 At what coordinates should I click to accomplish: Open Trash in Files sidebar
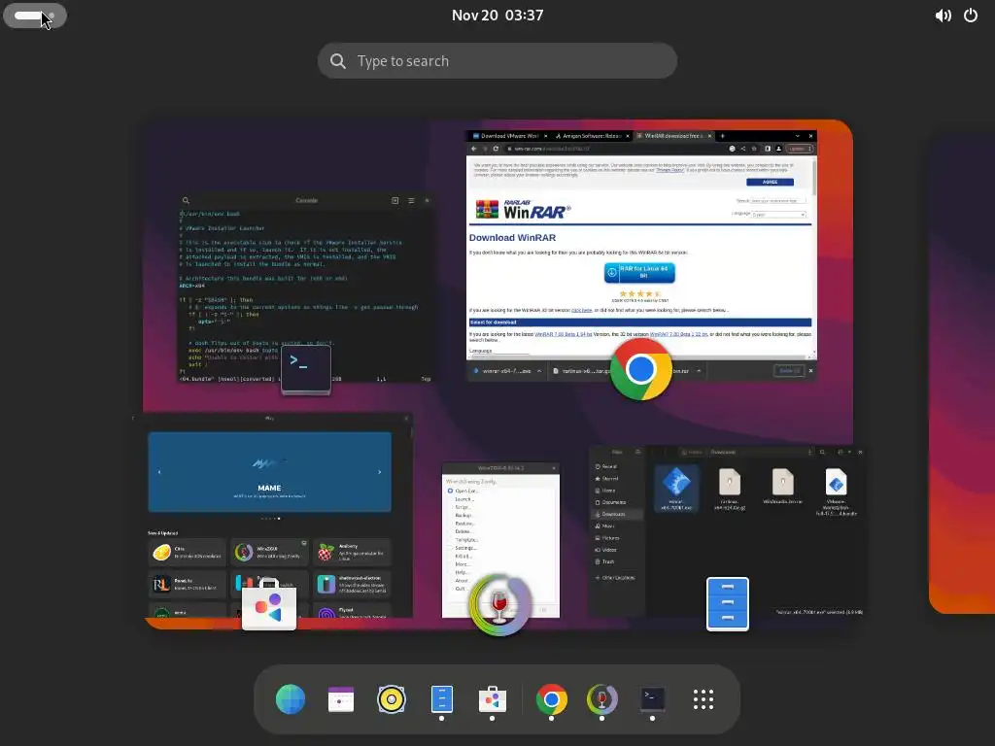click(617, 561)
